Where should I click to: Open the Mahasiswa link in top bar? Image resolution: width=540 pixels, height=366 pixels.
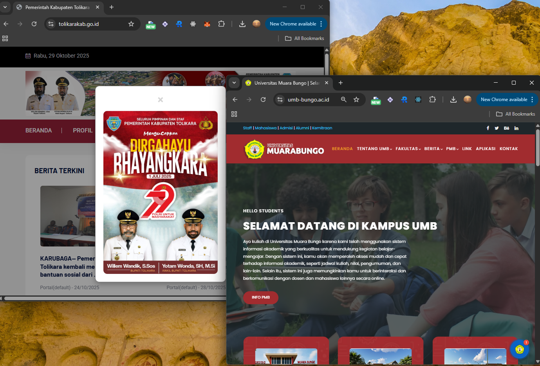coord(265,128)
